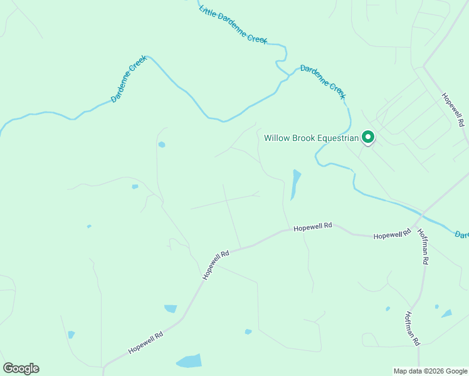Viewport: 469px width, 376px height.
Task: Click the large pond at the bottom
Action: (189, 361)
